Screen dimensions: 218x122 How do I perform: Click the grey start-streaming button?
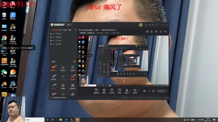(x=162, y=91)
